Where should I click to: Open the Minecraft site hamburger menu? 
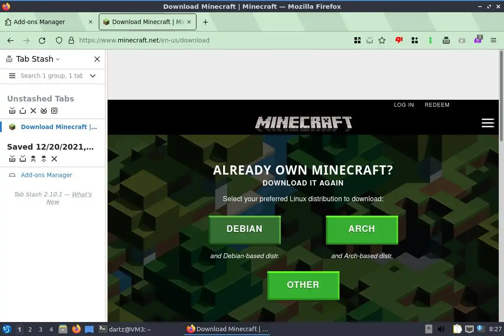tap(488, 123)
